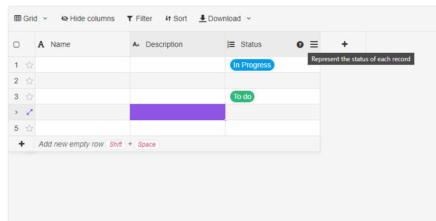This screenshot has width=436, height=221.
Task: Click the Hide columns eye-slash icon
Action: pos(64,18)
